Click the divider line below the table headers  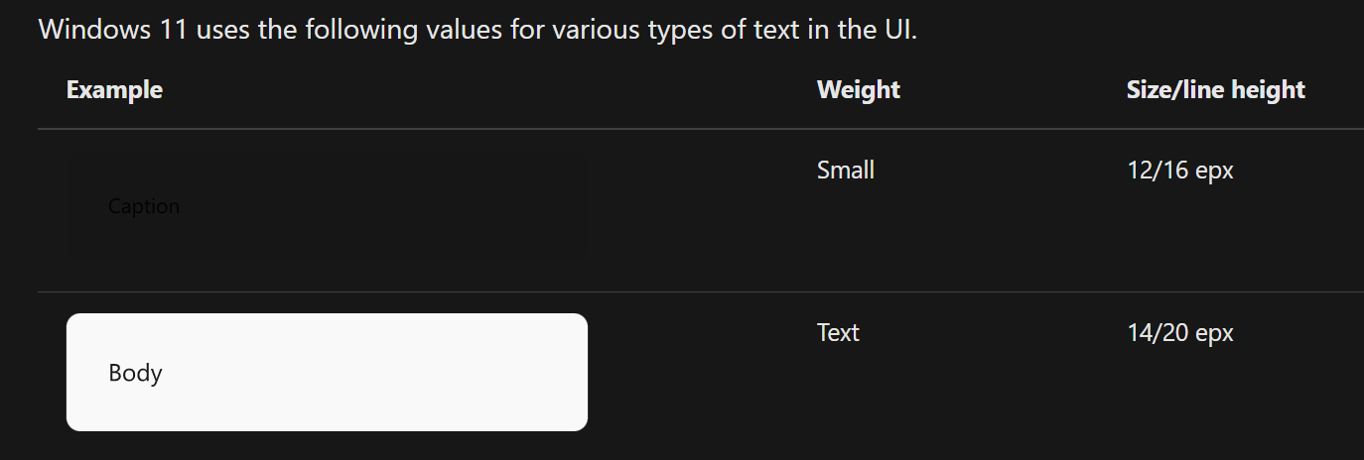701,129
